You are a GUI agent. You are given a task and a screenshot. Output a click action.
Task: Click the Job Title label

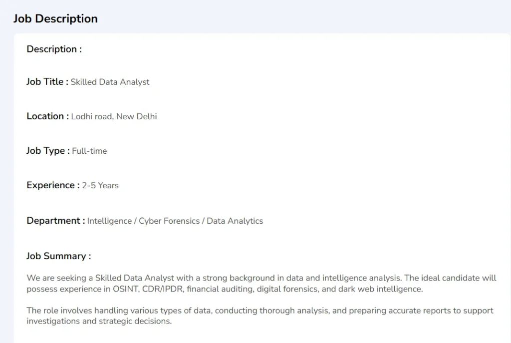point(47,82)
